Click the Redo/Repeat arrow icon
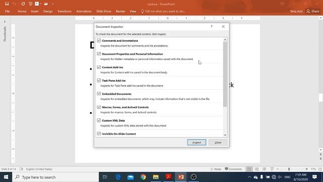This screenshot has height=182, width=323. point(23,4)
